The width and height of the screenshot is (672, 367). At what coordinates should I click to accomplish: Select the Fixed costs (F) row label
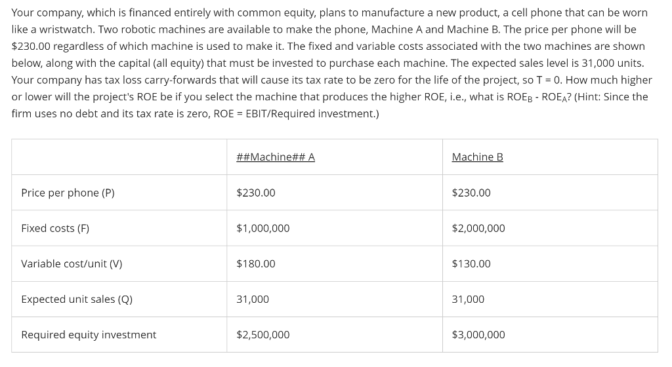tap(55, 229)
